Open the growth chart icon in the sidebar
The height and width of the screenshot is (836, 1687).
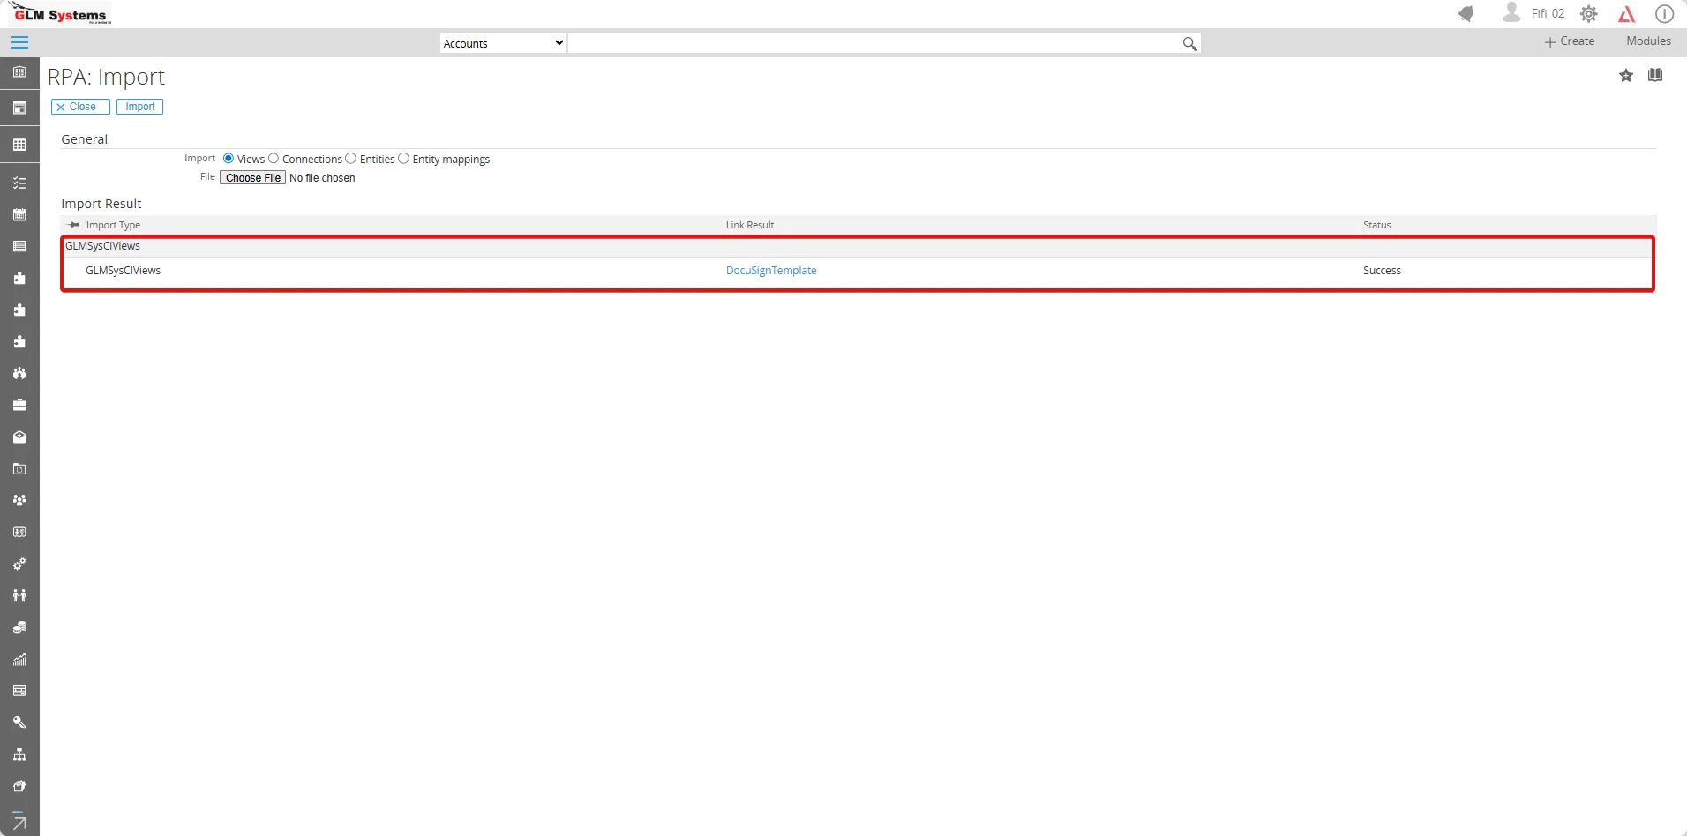tap(19, 660)
